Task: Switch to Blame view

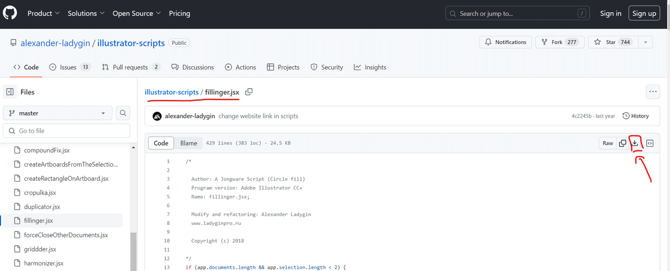Action: tap(189, 143)
